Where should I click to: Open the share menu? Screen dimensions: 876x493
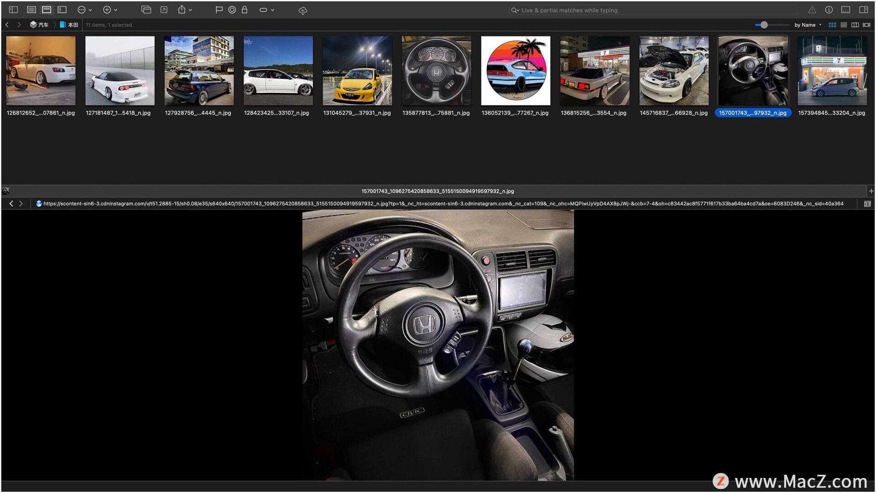[184, 10]
